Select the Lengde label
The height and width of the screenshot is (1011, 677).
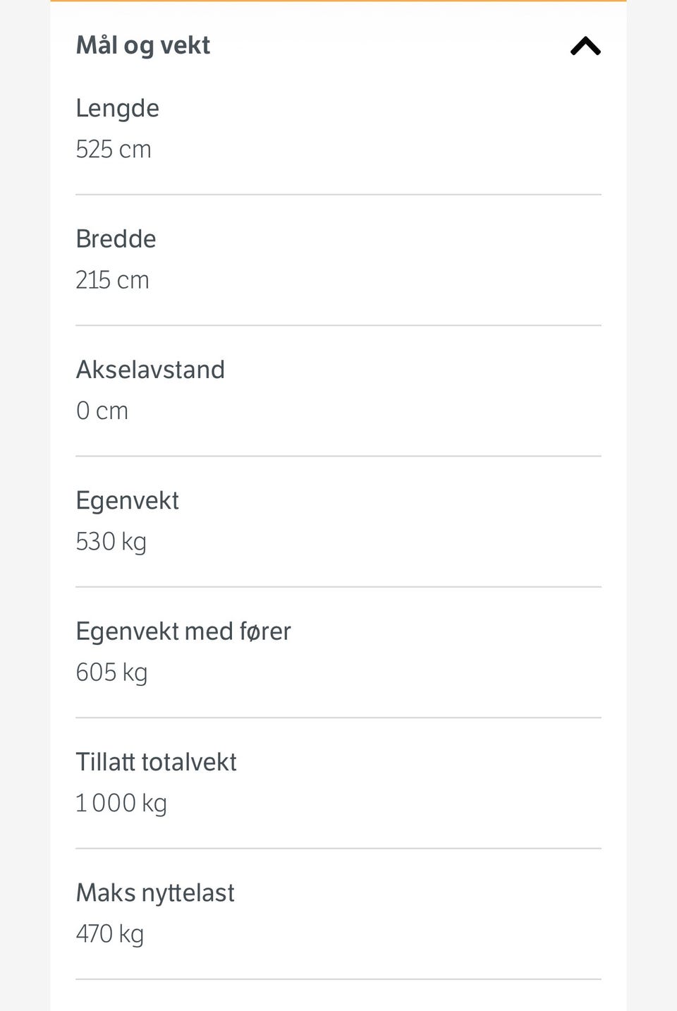pyautogui.click(x=118, y=108)
